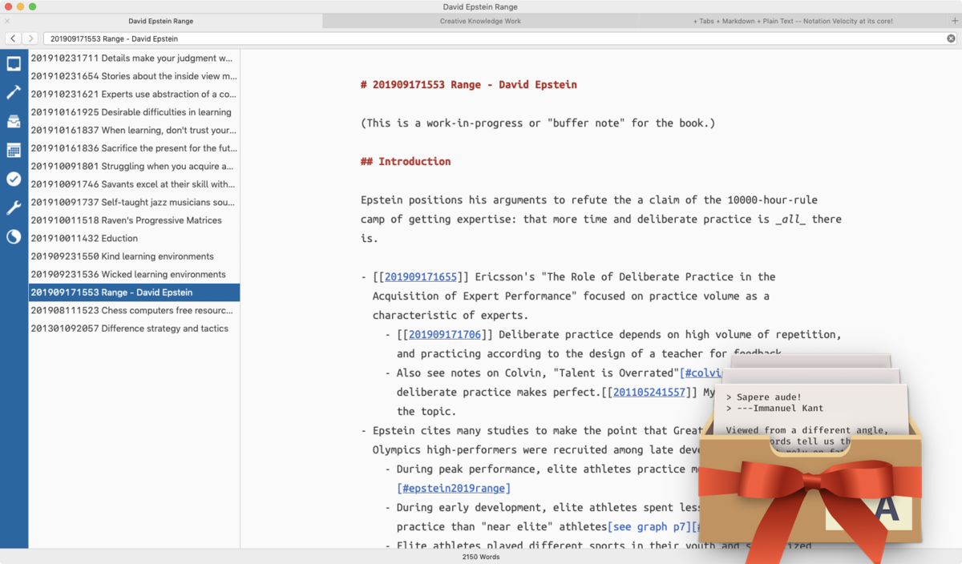962x564 pixels.
Task: Open note Wicked learning environments
Action: [x=134, y=275]
